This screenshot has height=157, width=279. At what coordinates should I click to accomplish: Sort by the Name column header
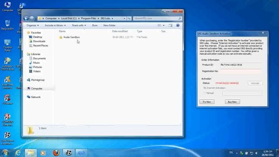(x=62, y=31)
